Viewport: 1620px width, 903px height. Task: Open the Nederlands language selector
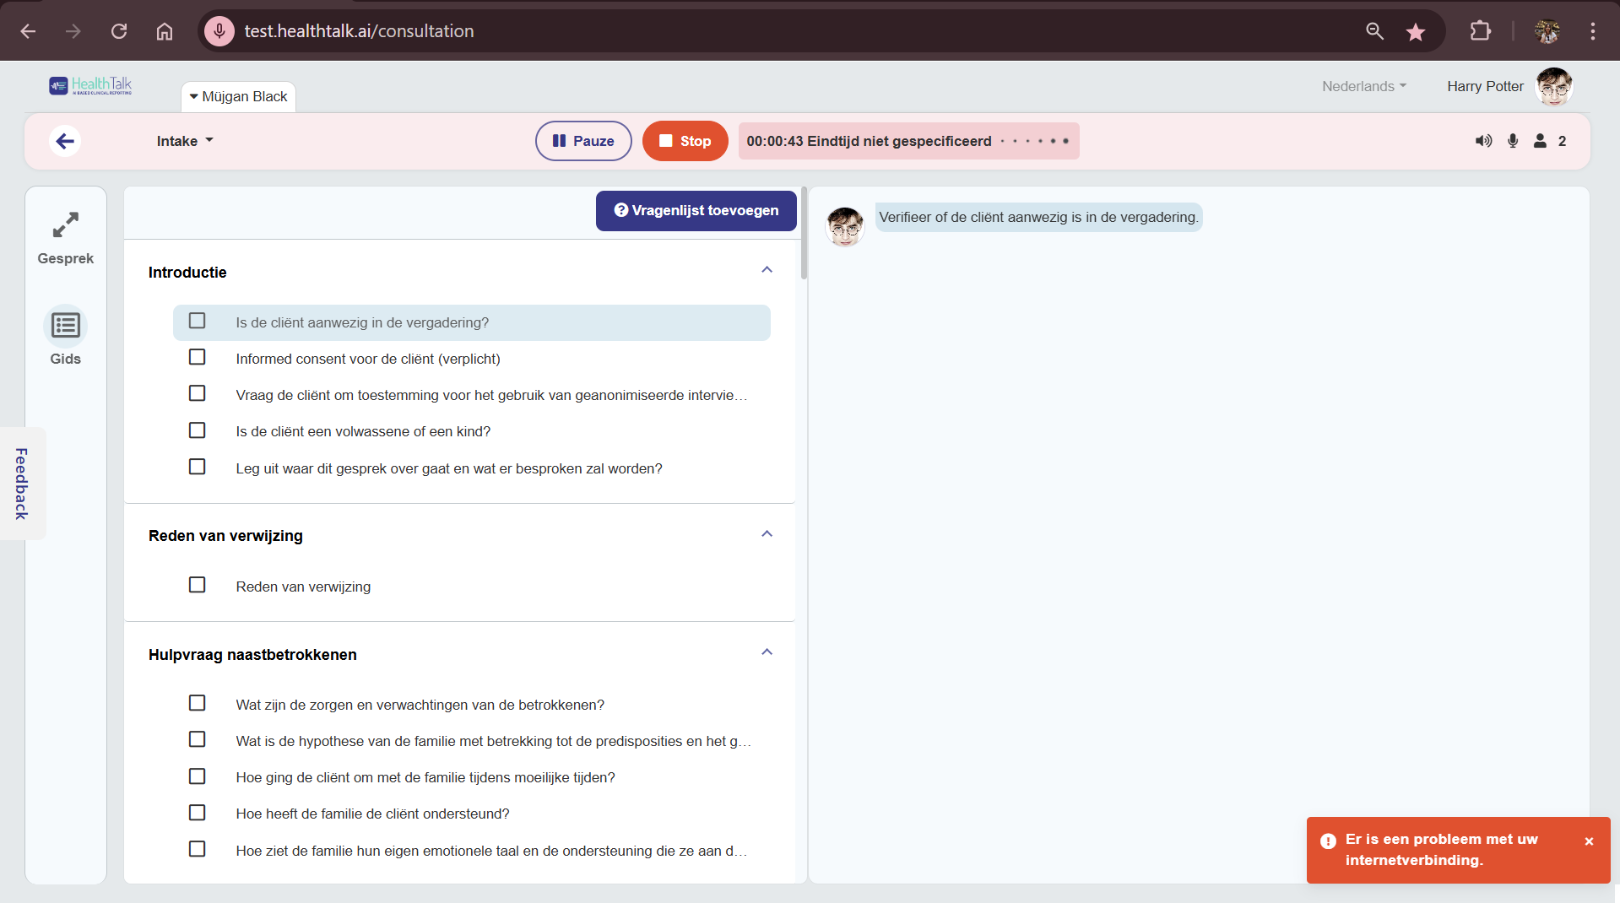[x=1363, y=86]
